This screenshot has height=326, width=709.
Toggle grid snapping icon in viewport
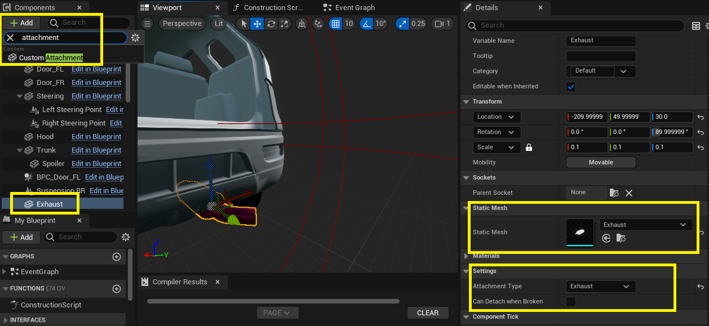(335, 24)
